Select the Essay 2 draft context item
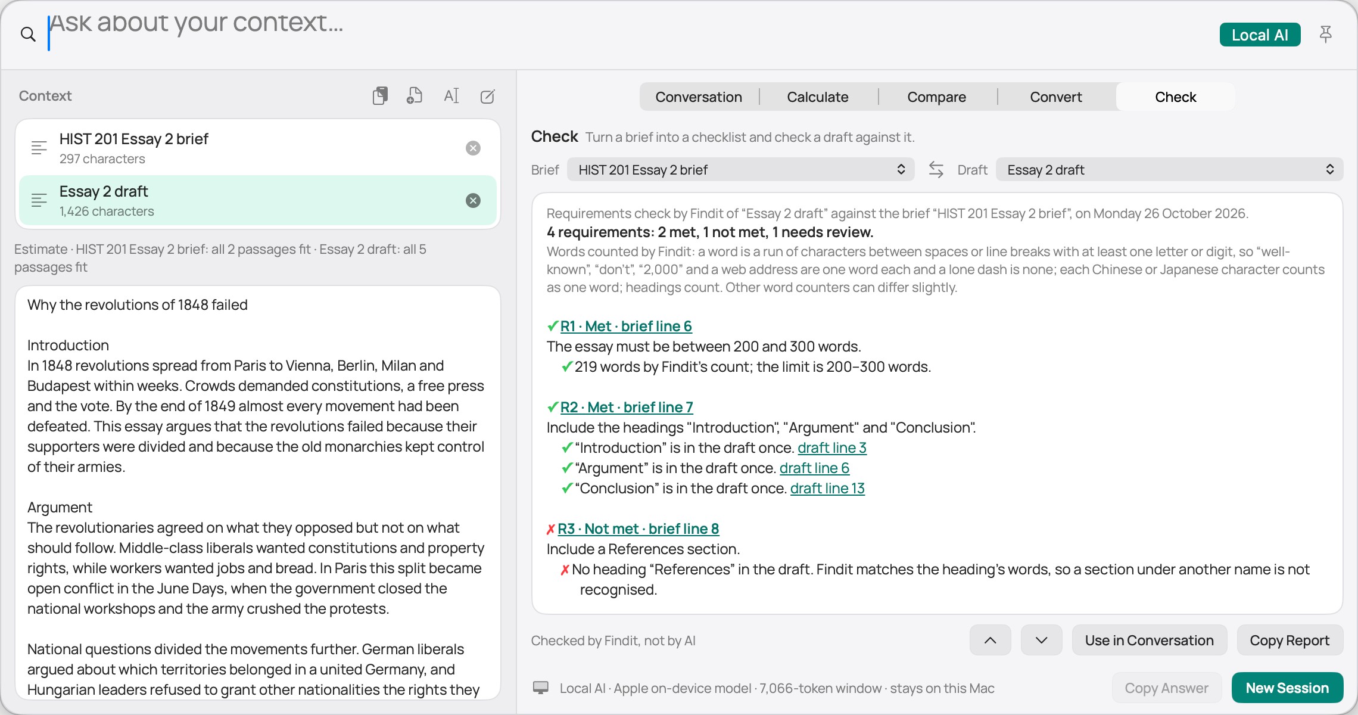Viewport: 1358px width, 715px height. tap(257, 201)
